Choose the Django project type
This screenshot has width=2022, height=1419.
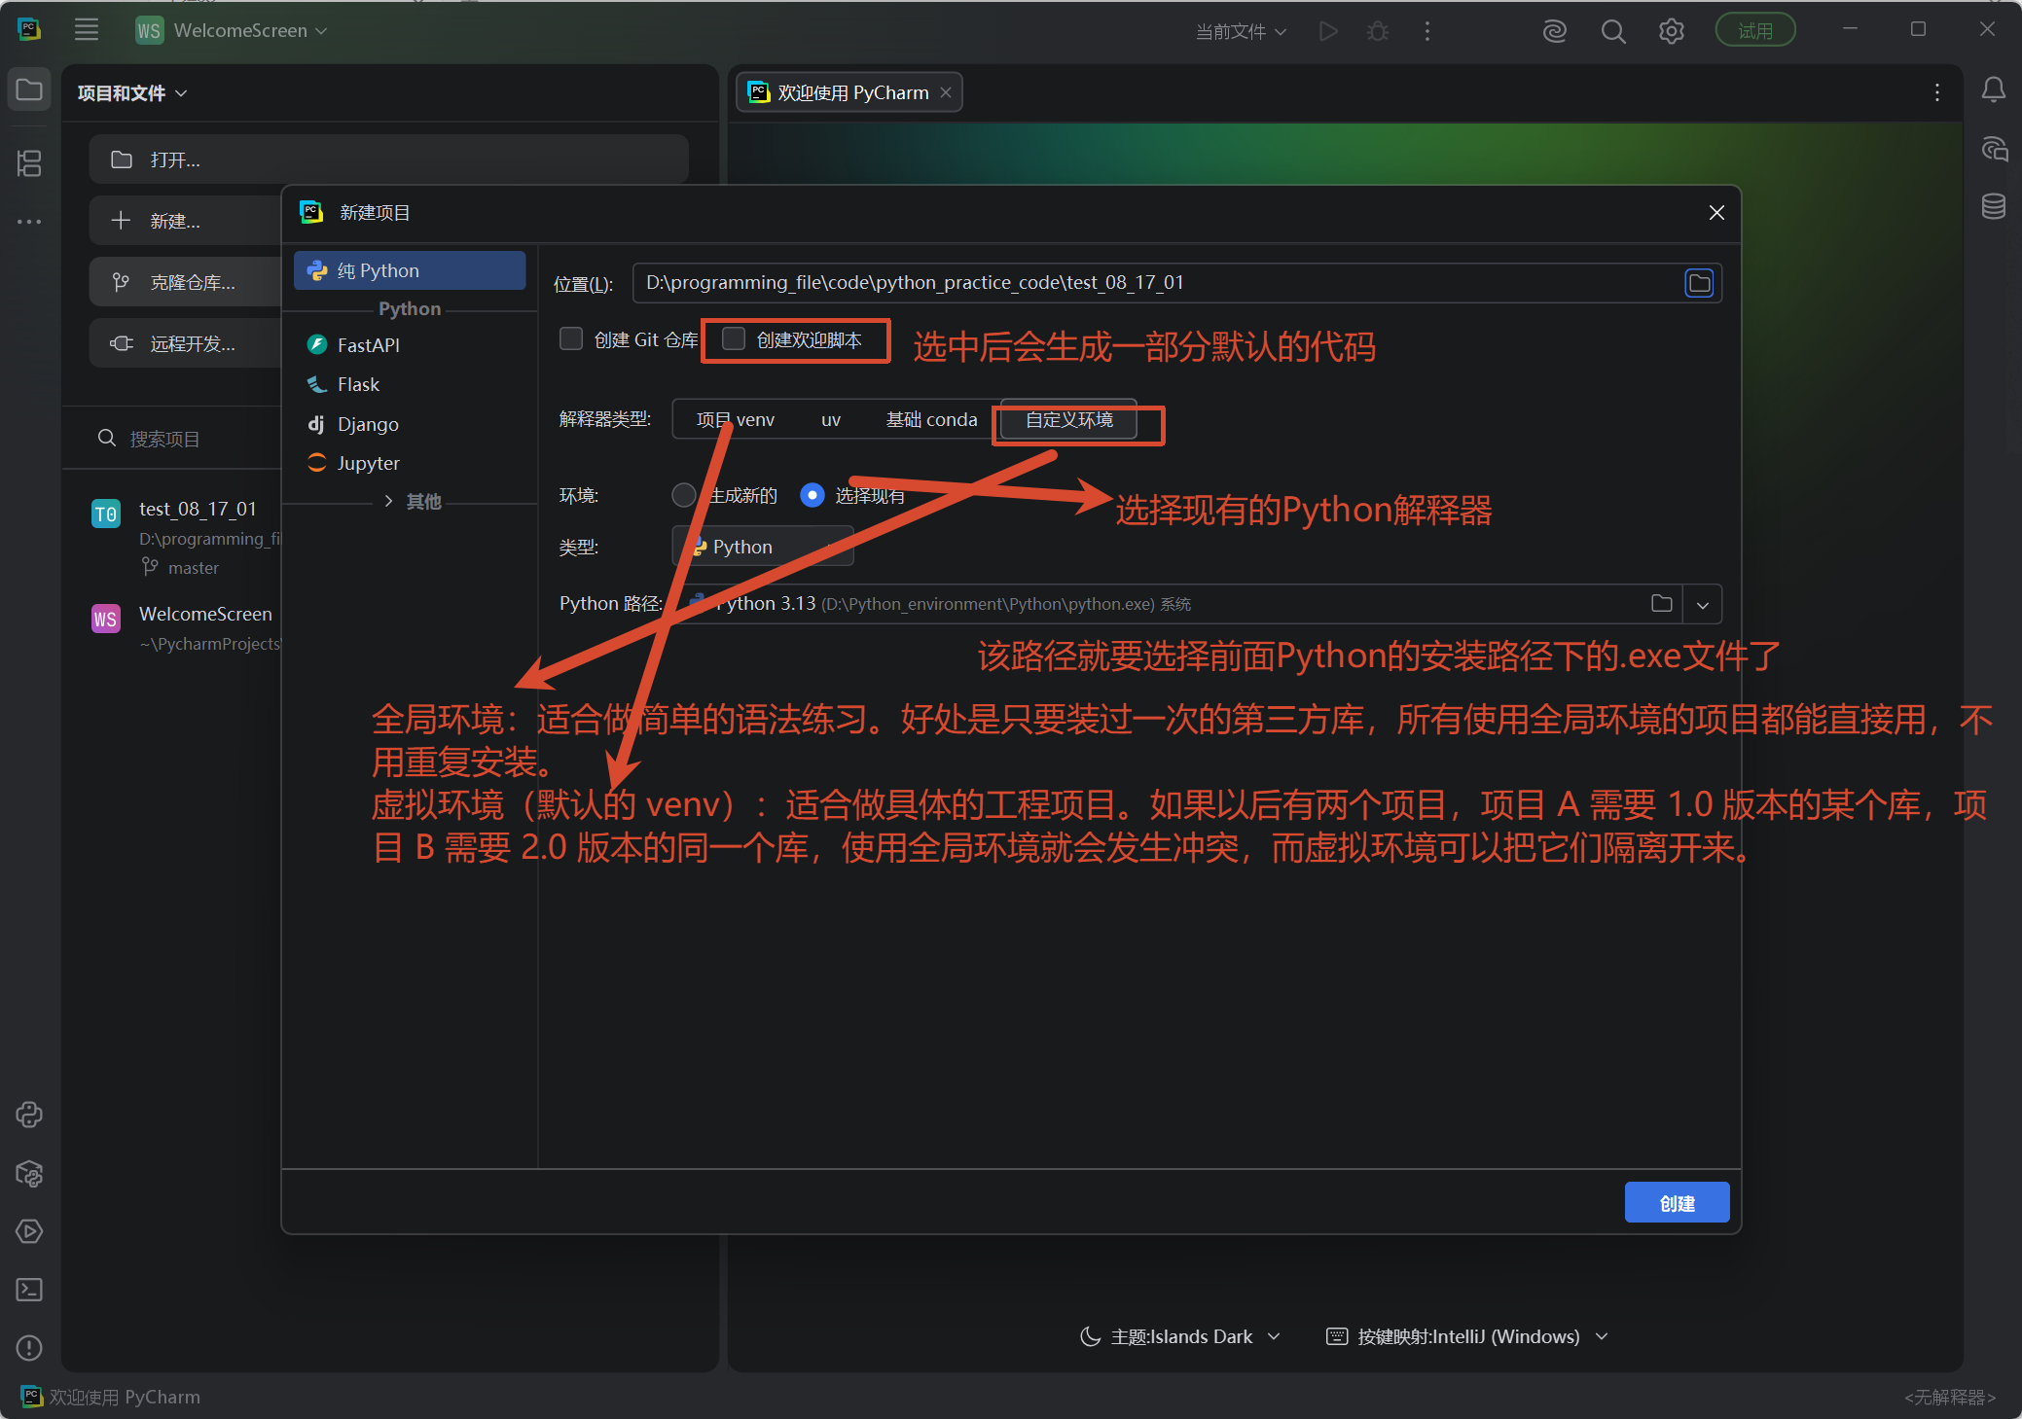pos(410,424)
